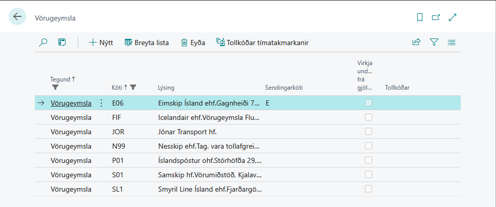496x207 pixels.
Task: Open Kóti column header filter
Action: tap(133, 87)
